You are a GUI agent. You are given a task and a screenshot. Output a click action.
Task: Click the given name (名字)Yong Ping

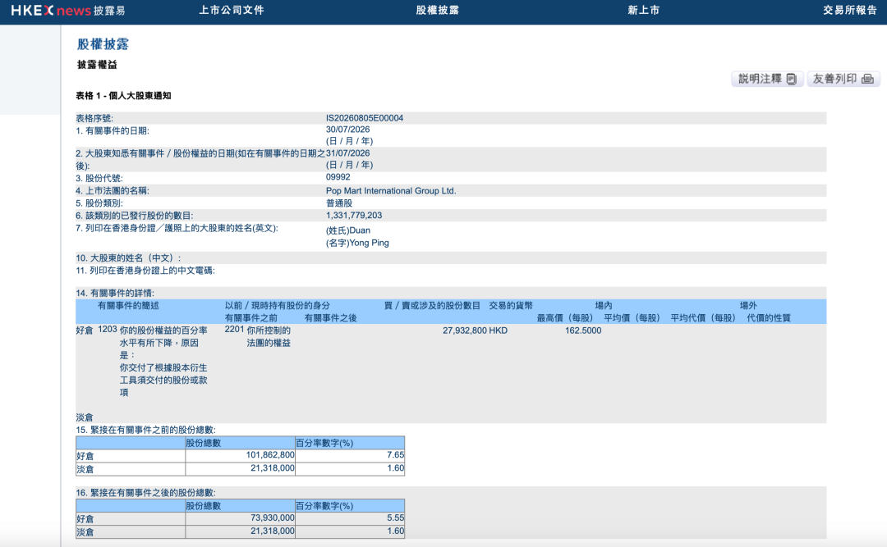(357, 243)
